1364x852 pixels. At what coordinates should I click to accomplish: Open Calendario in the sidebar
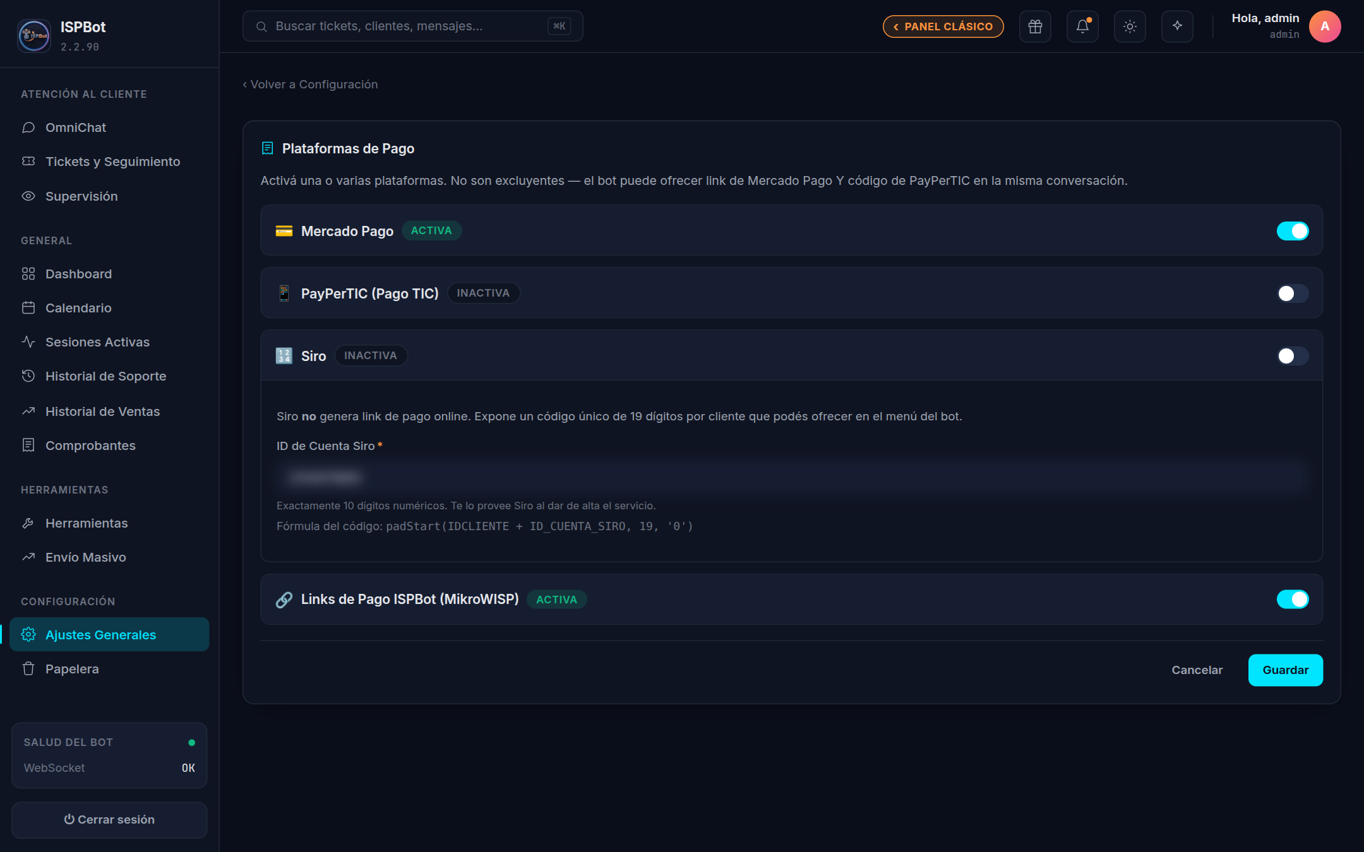tap(109, 308)
